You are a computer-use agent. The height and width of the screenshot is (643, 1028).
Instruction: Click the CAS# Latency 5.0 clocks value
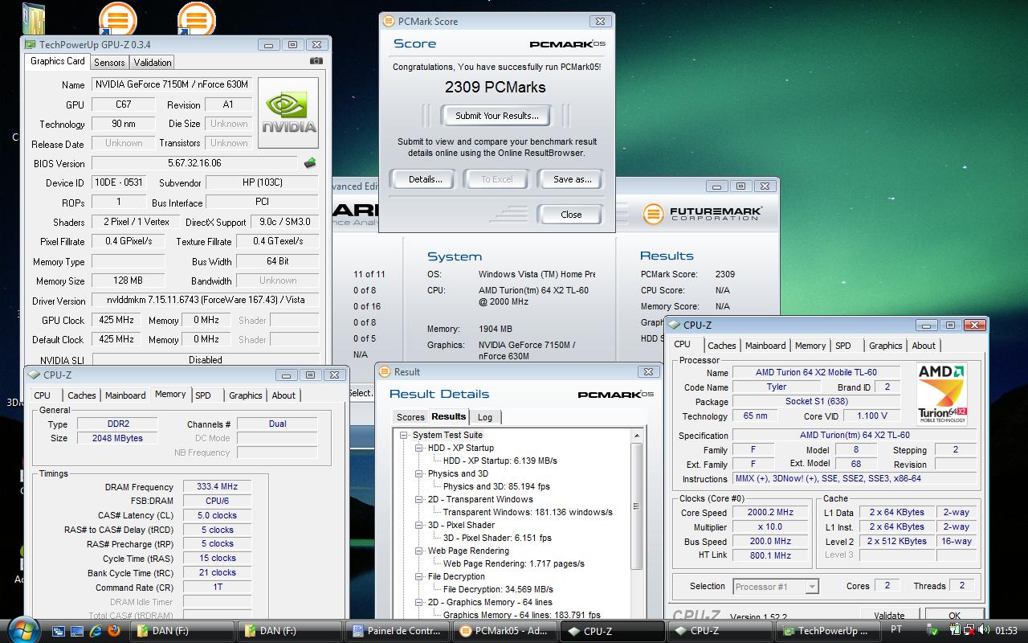tap(217, 515)
